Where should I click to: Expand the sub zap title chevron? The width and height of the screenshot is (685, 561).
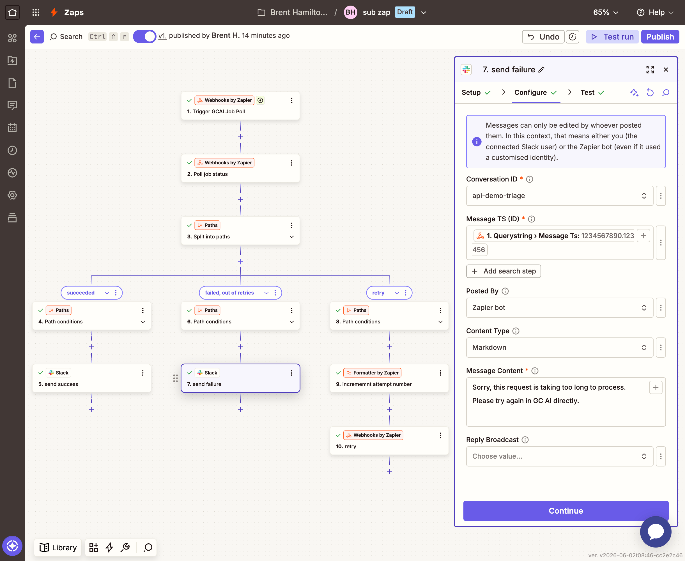click(424, 13)
